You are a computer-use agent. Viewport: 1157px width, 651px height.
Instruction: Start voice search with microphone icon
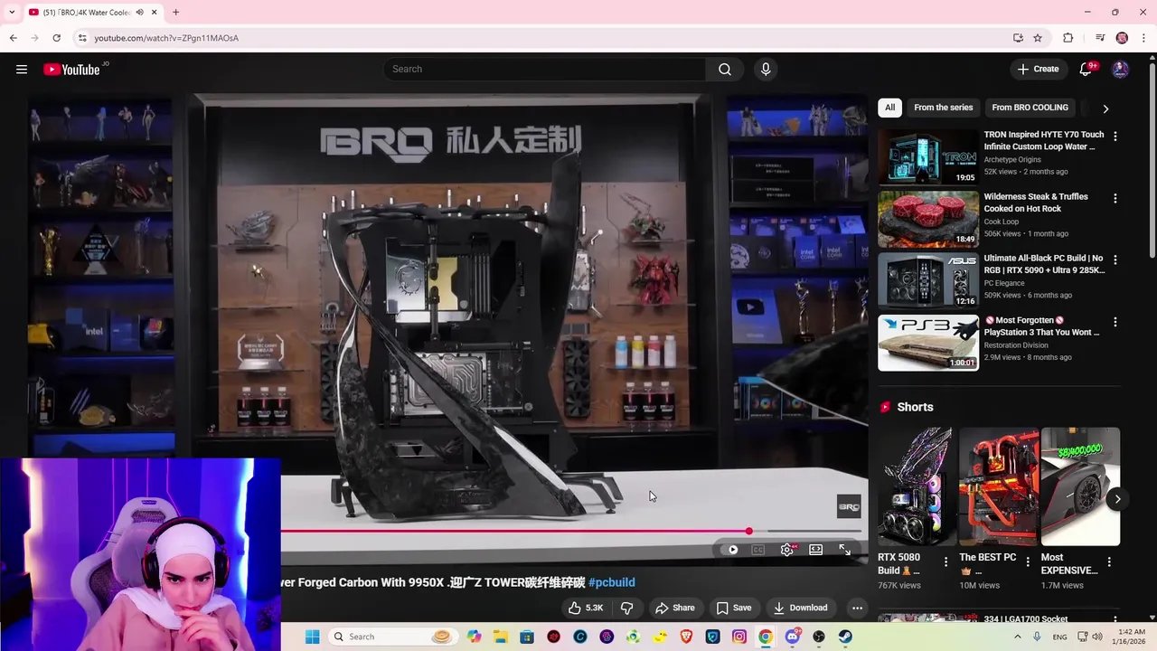tap(766, 70)
